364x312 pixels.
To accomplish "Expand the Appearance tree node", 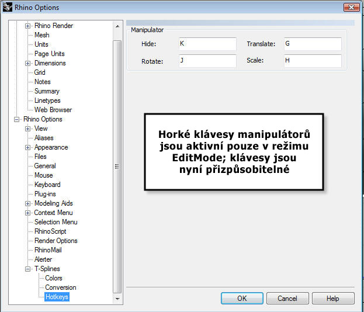I will pyautogui.click(x=27, y=147).
